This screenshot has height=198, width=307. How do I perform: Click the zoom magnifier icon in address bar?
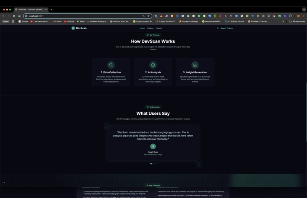click(x=144, y=16)
